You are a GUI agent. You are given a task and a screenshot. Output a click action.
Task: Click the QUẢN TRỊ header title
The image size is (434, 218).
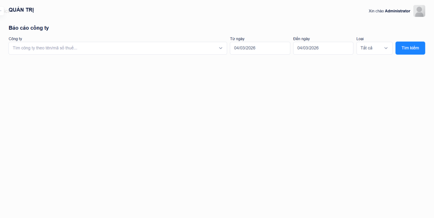click(21, 10)
